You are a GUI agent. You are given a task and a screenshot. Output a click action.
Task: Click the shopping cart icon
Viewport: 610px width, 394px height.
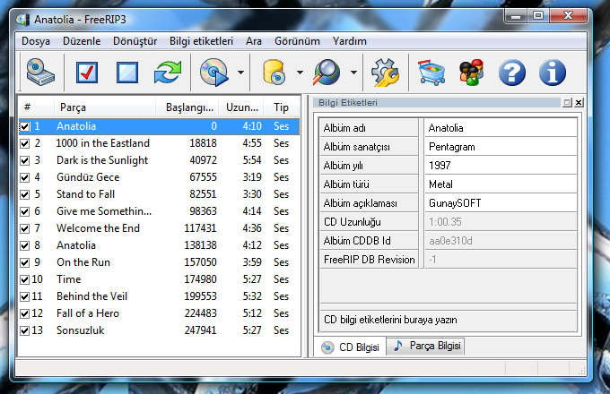pos(431,73)
